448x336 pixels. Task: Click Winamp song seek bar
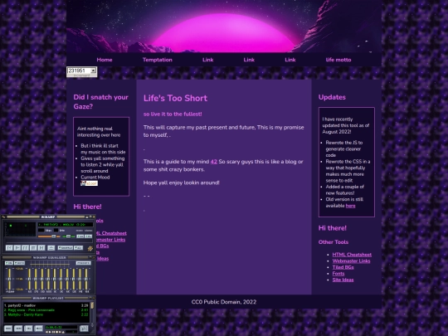tap(49, 241)
